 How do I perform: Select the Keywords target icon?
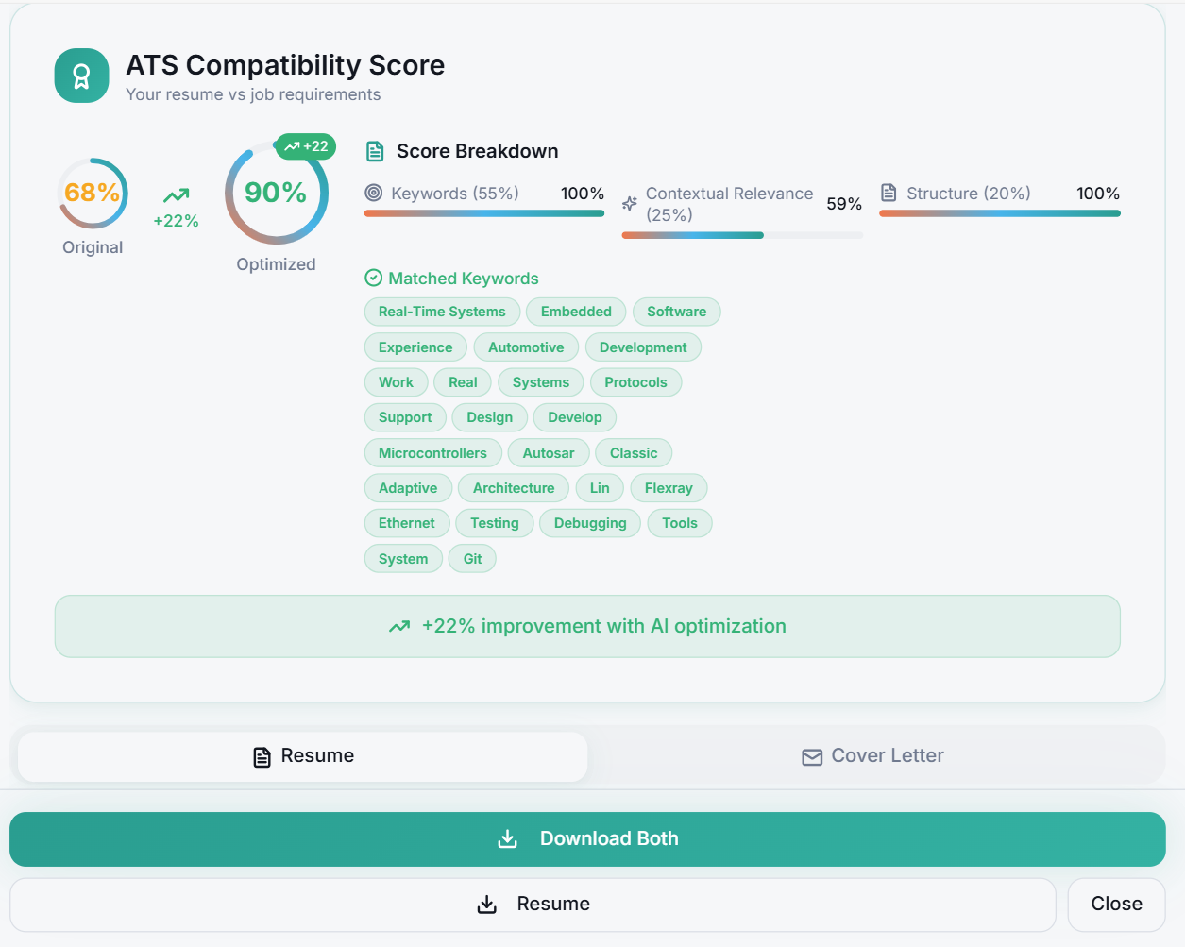(x=374, y=194)
